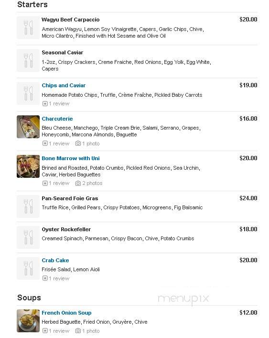
Task: Click the review star icon under Chips and Caviar
Action: tap(45, 103)
